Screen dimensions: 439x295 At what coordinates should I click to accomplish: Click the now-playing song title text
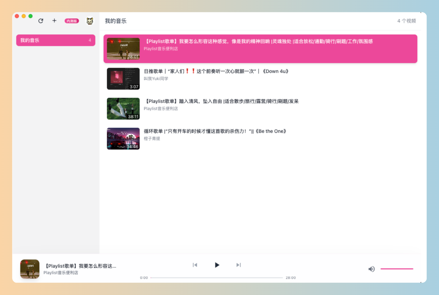click(x=80, y=266)
